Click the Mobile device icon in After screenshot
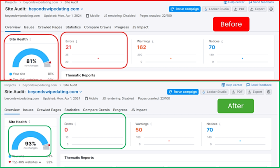Image resolution: width=280 pixels, height=168 pixels. (x=86, y=99)
